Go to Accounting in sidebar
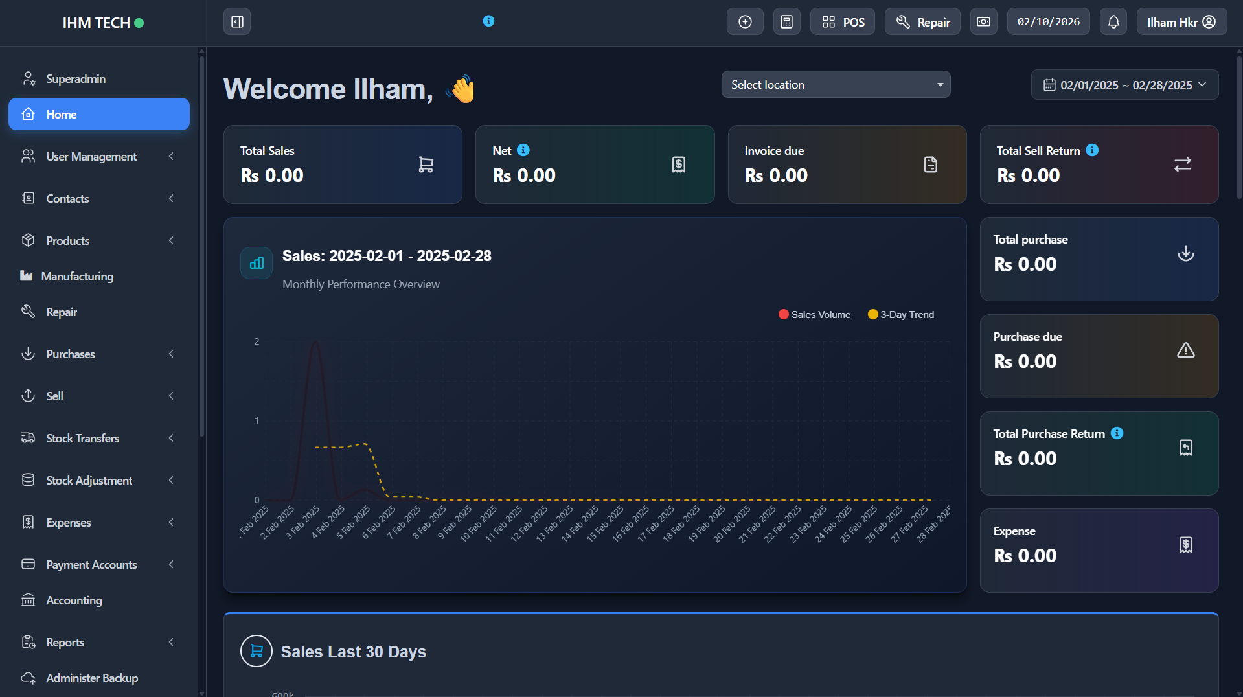The width and height of the screenshot is (1243, 697). [74, 600]
